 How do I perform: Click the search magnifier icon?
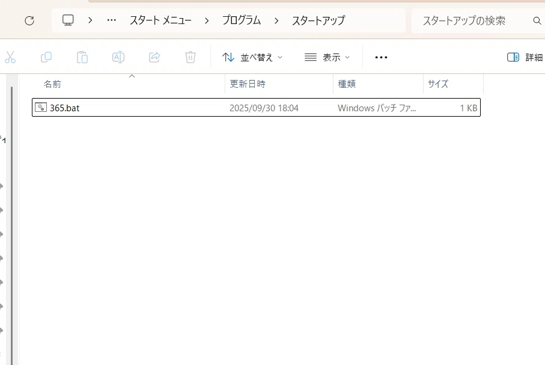[537, 20]
